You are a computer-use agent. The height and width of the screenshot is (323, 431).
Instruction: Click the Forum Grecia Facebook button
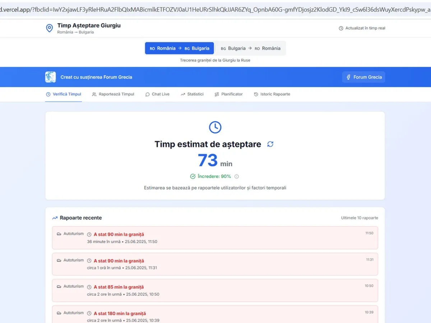pyautogui.click(x=363, y=77)
